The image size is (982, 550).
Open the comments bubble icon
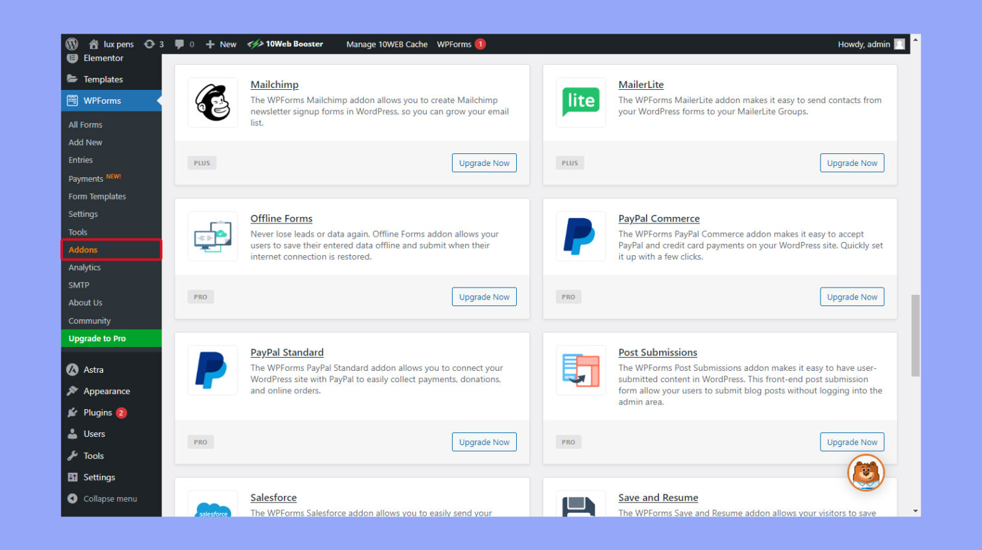[179, 44]
